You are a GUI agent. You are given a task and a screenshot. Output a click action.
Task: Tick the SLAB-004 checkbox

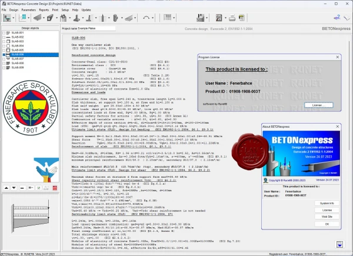(x=4, y=46)
